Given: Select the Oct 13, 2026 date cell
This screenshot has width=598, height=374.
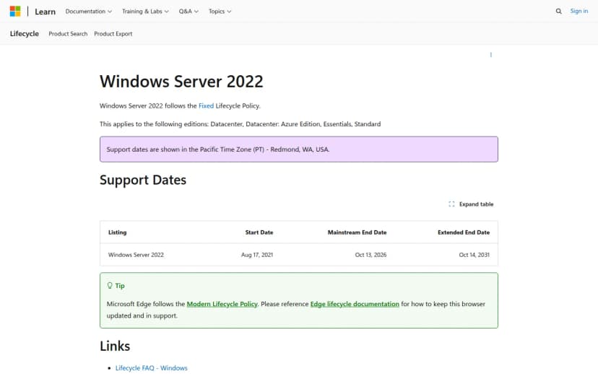Looking at the screenshot, I should [370, 255].
